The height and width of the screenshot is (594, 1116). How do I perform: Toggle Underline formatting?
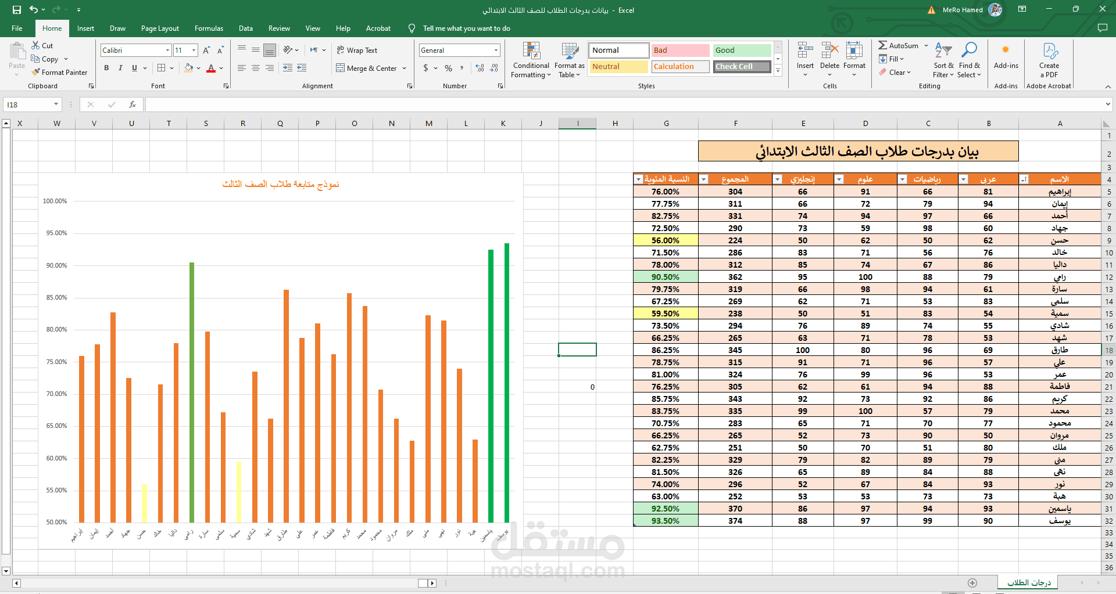click(x=134, y=68)
